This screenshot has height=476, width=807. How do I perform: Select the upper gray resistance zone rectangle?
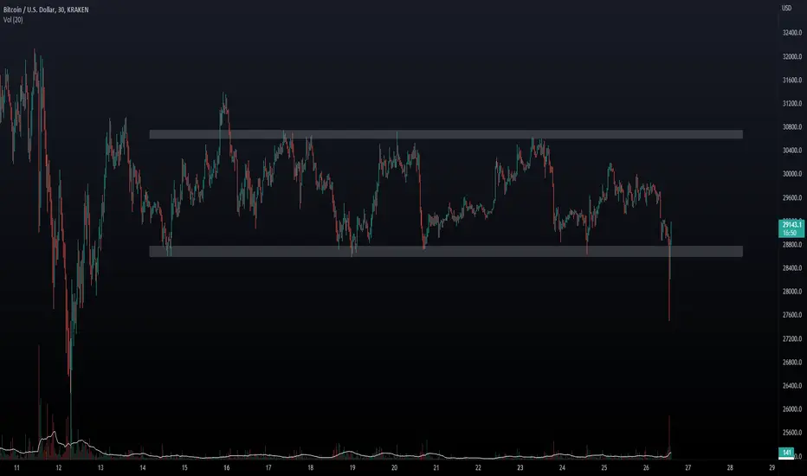[446, 134]
